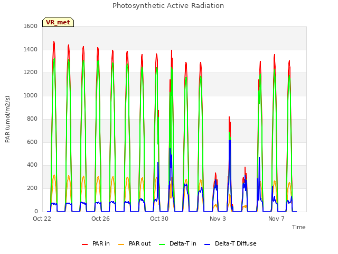
Task: Click the 0 y-axis tick label
Action: point(36,211)
